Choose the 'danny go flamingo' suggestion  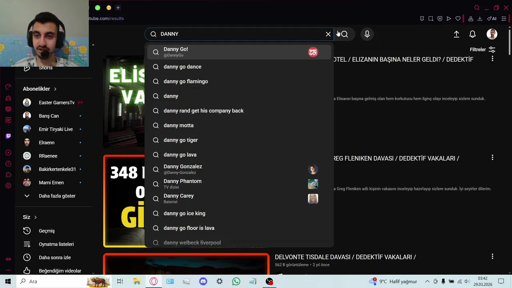[239, 81]
